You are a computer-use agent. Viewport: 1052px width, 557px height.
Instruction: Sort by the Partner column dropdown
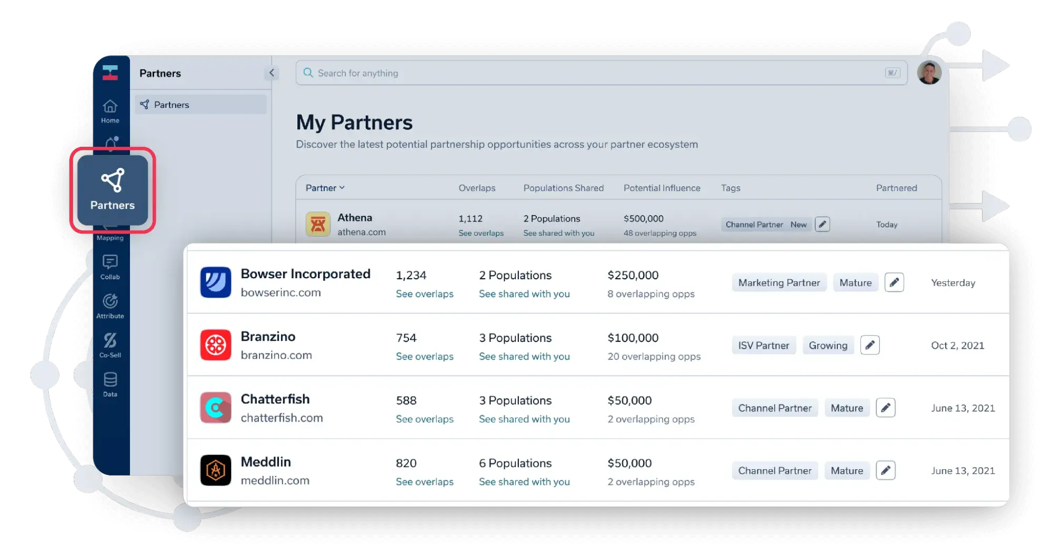(x=325, y=188)
